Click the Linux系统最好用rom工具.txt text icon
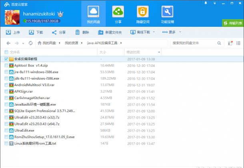 point(11,144)
